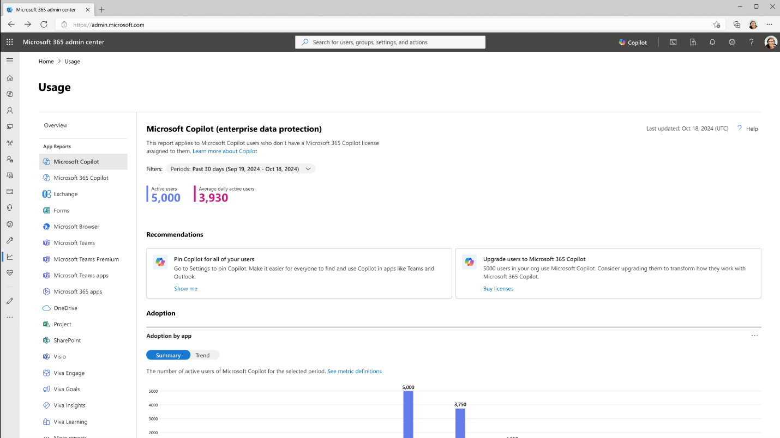Open the app launcher waffle icon
780x438 pixels.
10,42
